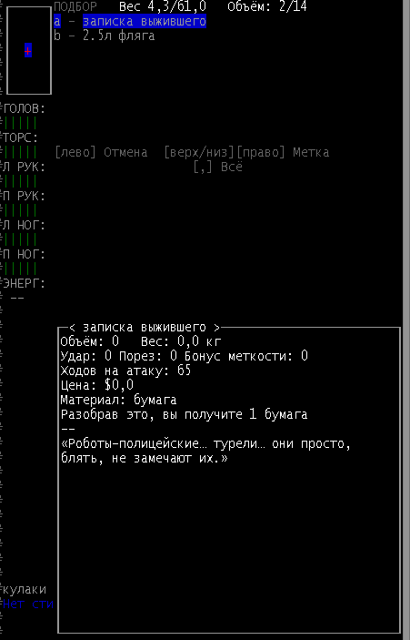This screenshot has height=640, width=410.
Task: Click the Вес 4,3/61,0 indicator
Action: [163, 6]
